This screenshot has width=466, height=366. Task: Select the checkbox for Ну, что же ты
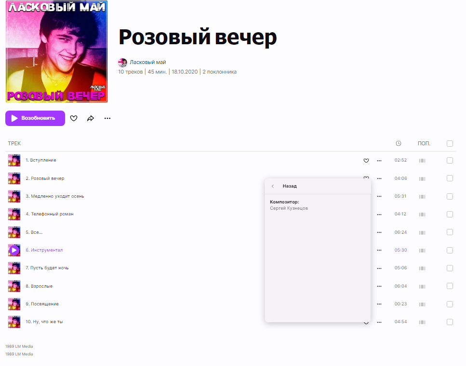tap(450, 322)
